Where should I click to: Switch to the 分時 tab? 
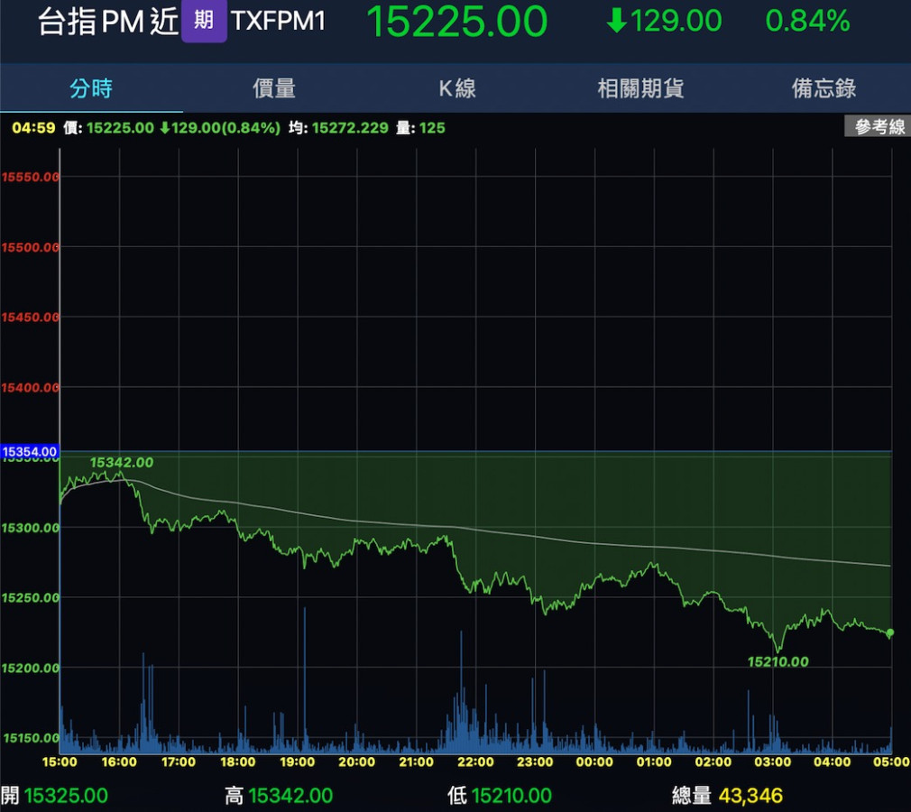coord(91,88)
